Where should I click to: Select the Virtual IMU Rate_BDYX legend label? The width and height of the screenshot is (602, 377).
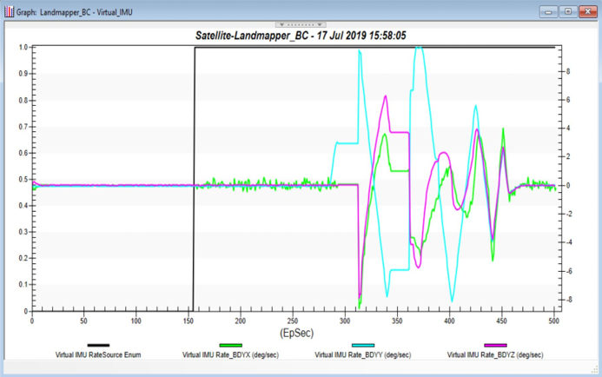point(230,355)
